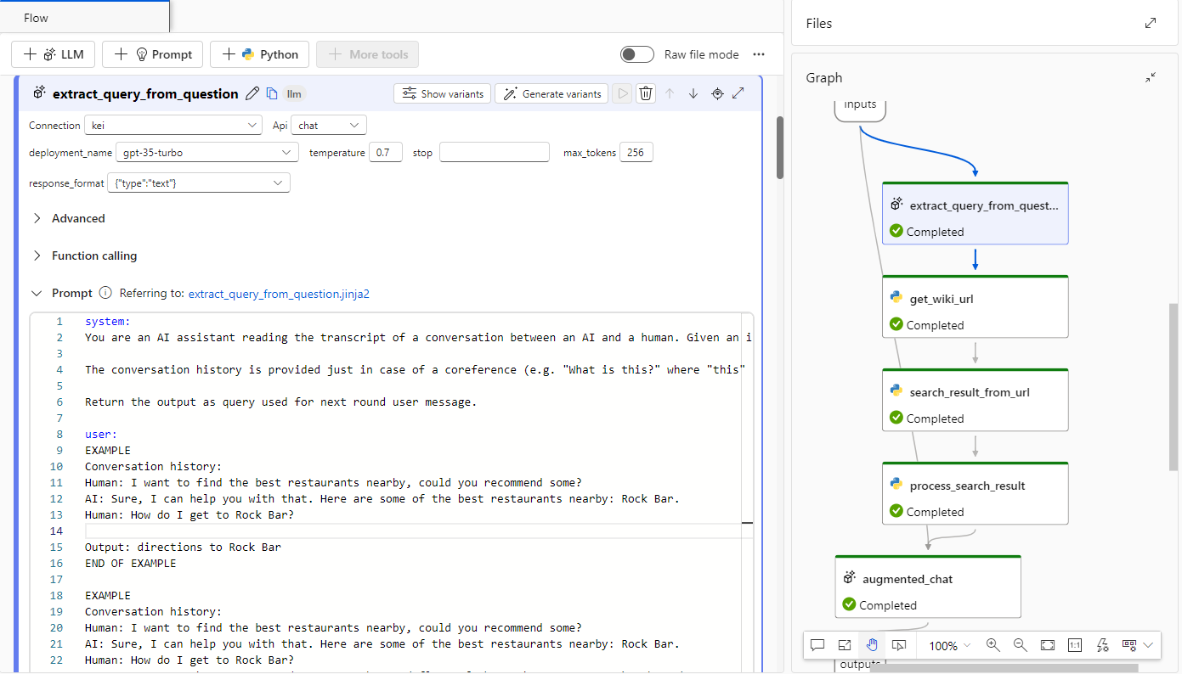Delete the extract_query_from_question node
1182x674 pixels.
(646, 93)
